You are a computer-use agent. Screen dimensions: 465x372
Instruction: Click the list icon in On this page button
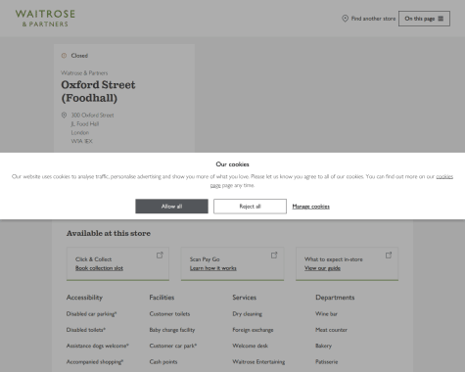[441, 19]
